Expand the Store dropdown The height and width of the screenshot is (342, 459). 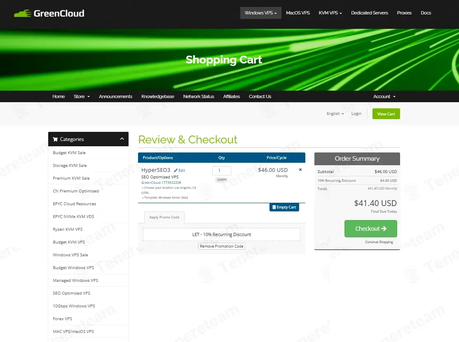coord(82,96)
